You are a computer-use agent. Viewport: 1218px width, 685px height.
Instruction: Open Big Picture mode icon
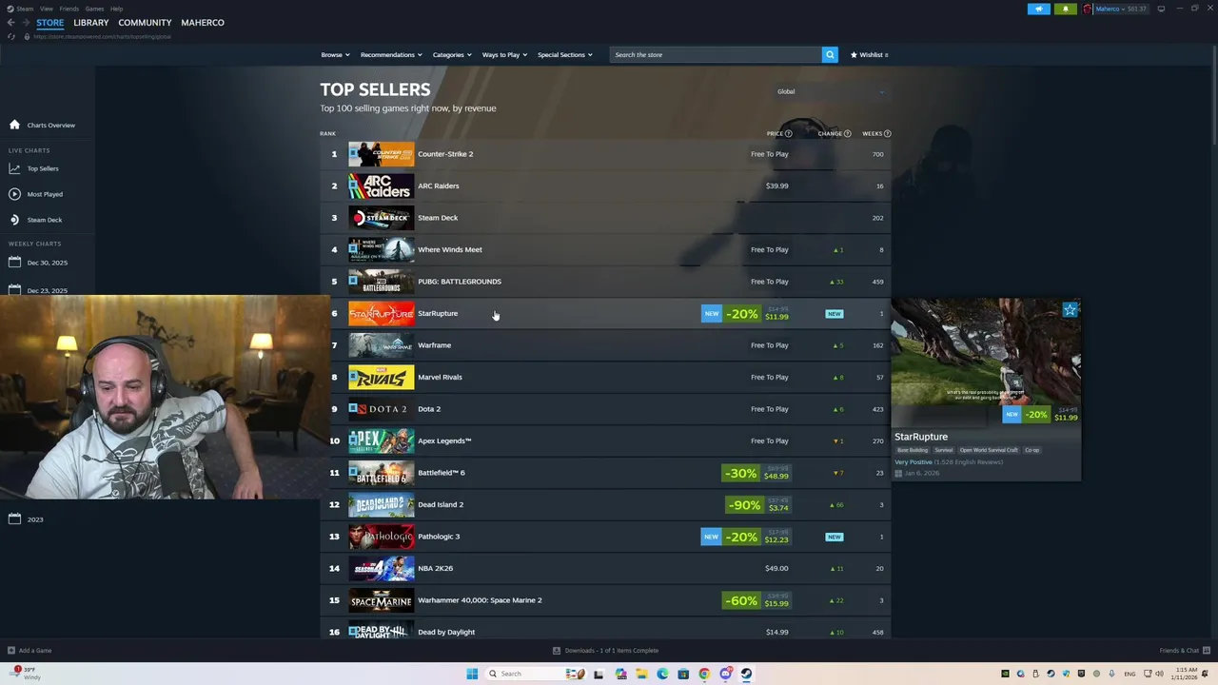coord(1161,9)
